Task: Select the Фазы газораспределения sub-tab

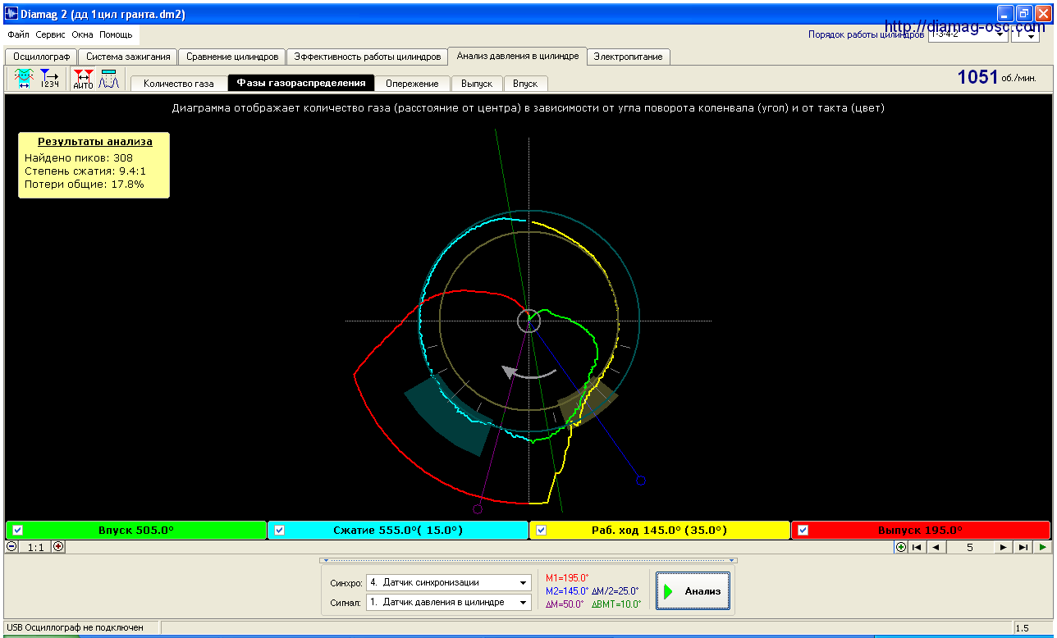Action: tap(301, 83)
